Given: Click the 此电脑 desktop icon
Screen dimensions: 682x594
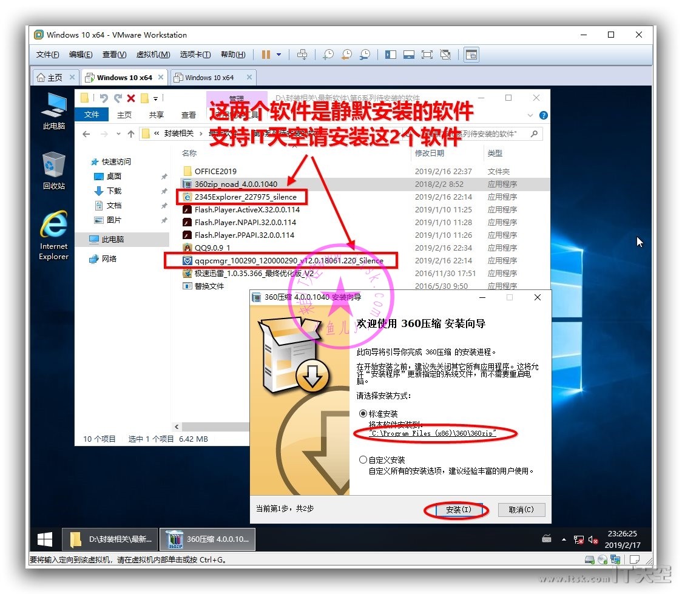Looking at the screenshot, I should click(54, 112).
